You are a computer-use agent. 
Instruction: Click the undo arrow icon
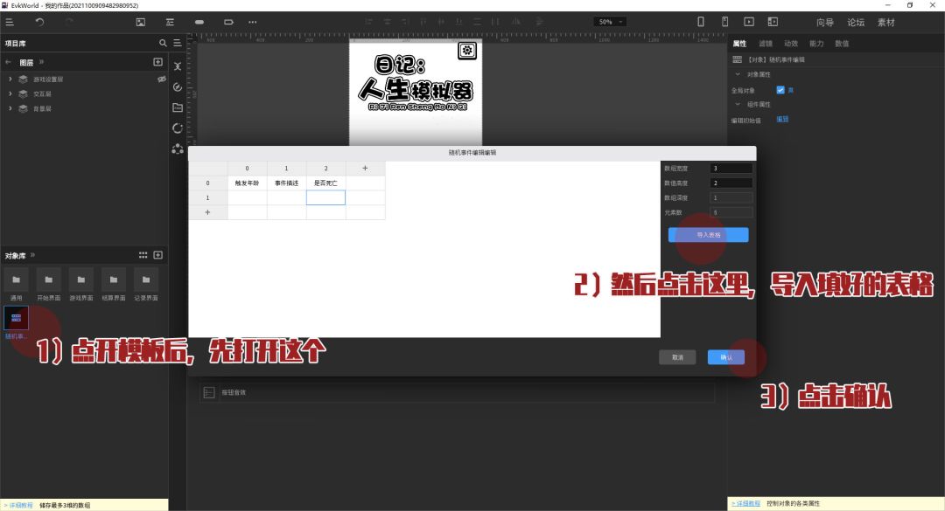coord(39,22)
